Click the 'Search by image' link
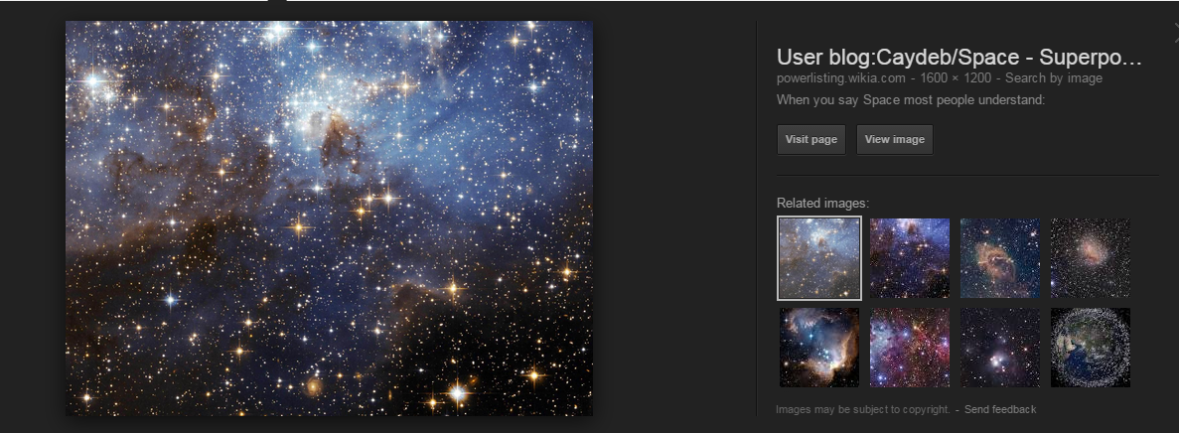1179x433 pixels. pos(1054,78)
